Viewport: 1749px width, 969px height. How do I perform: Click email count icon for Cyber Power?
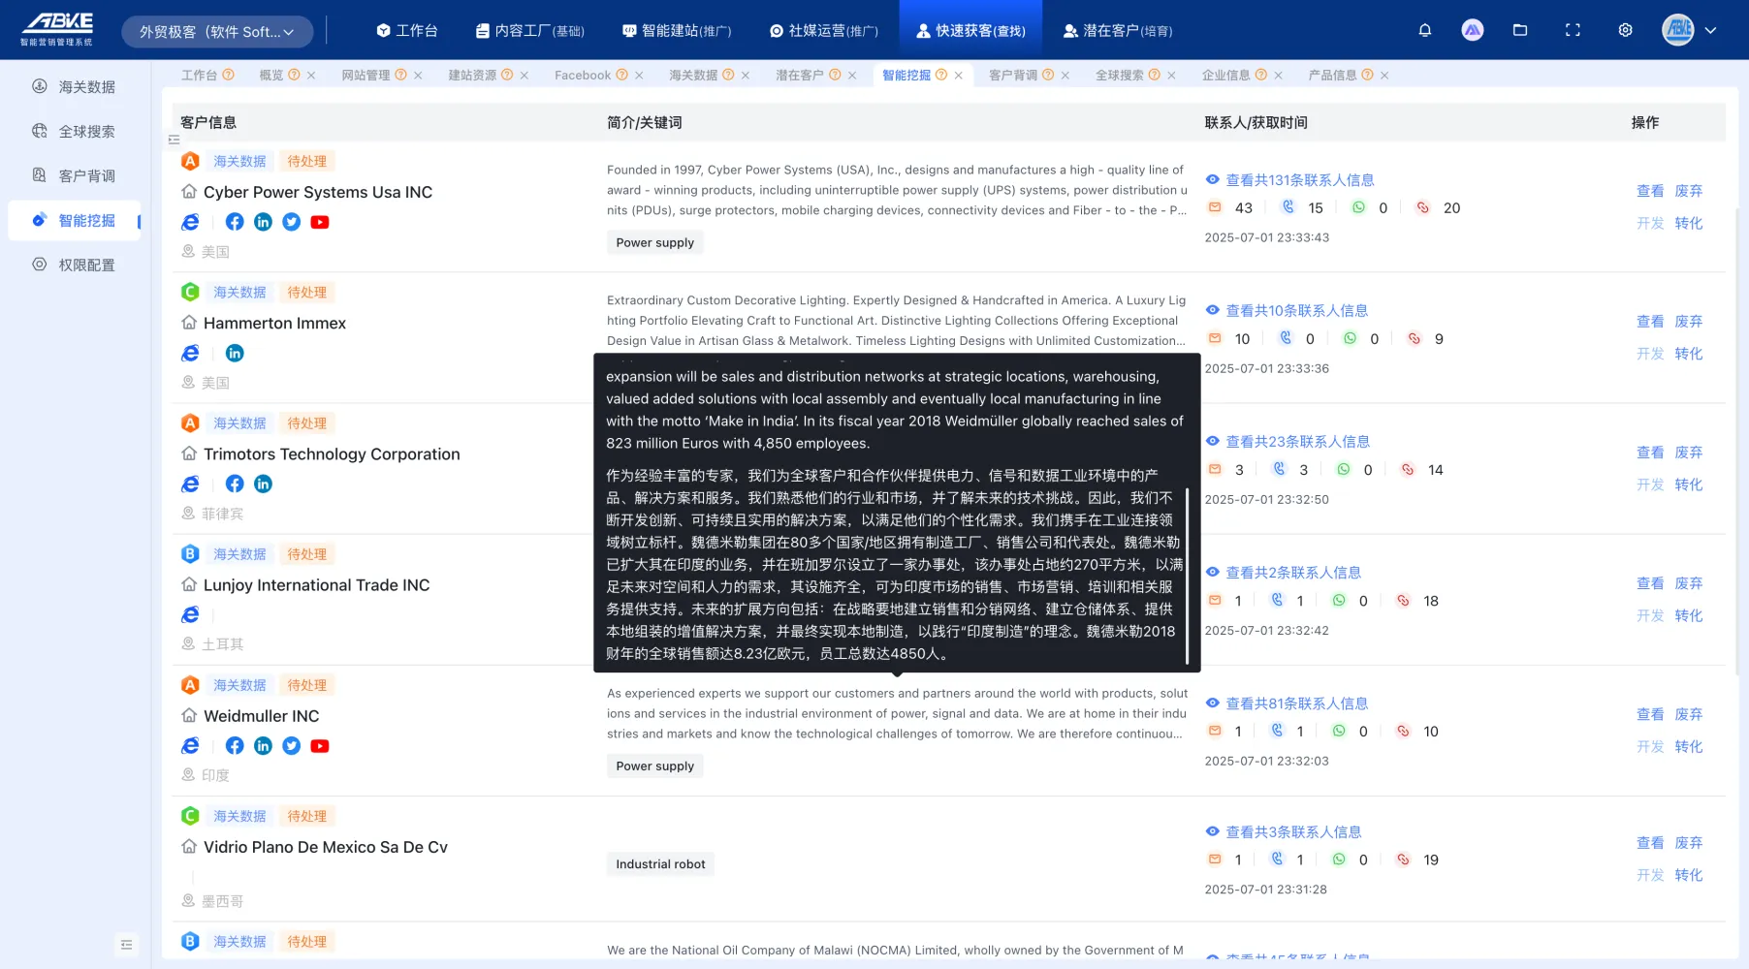(x=1215, y=207)
